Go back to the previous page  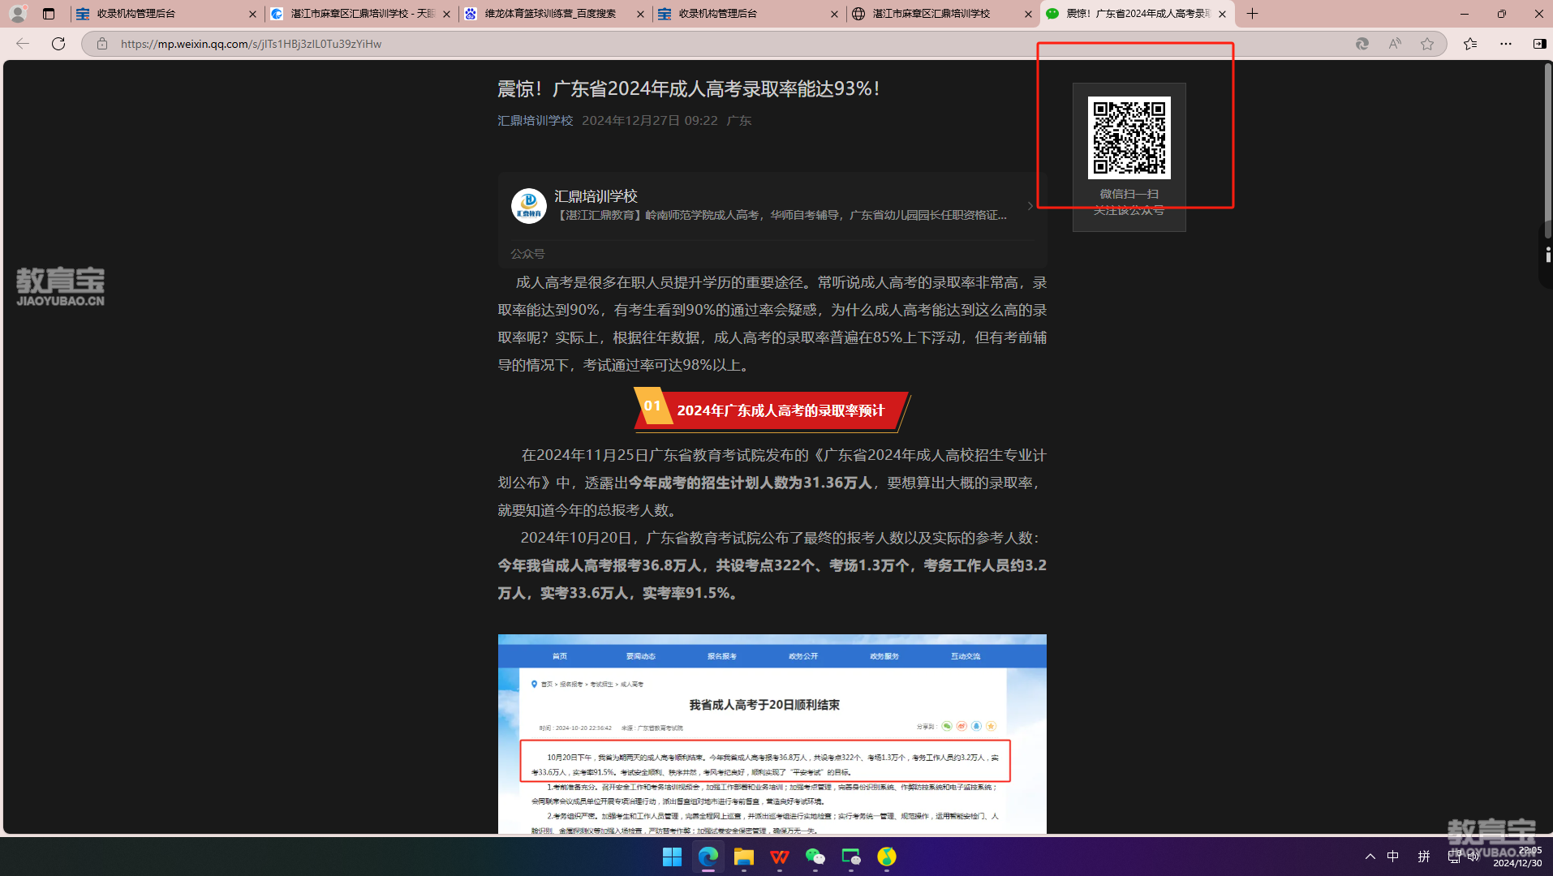(x=23, y=44)
